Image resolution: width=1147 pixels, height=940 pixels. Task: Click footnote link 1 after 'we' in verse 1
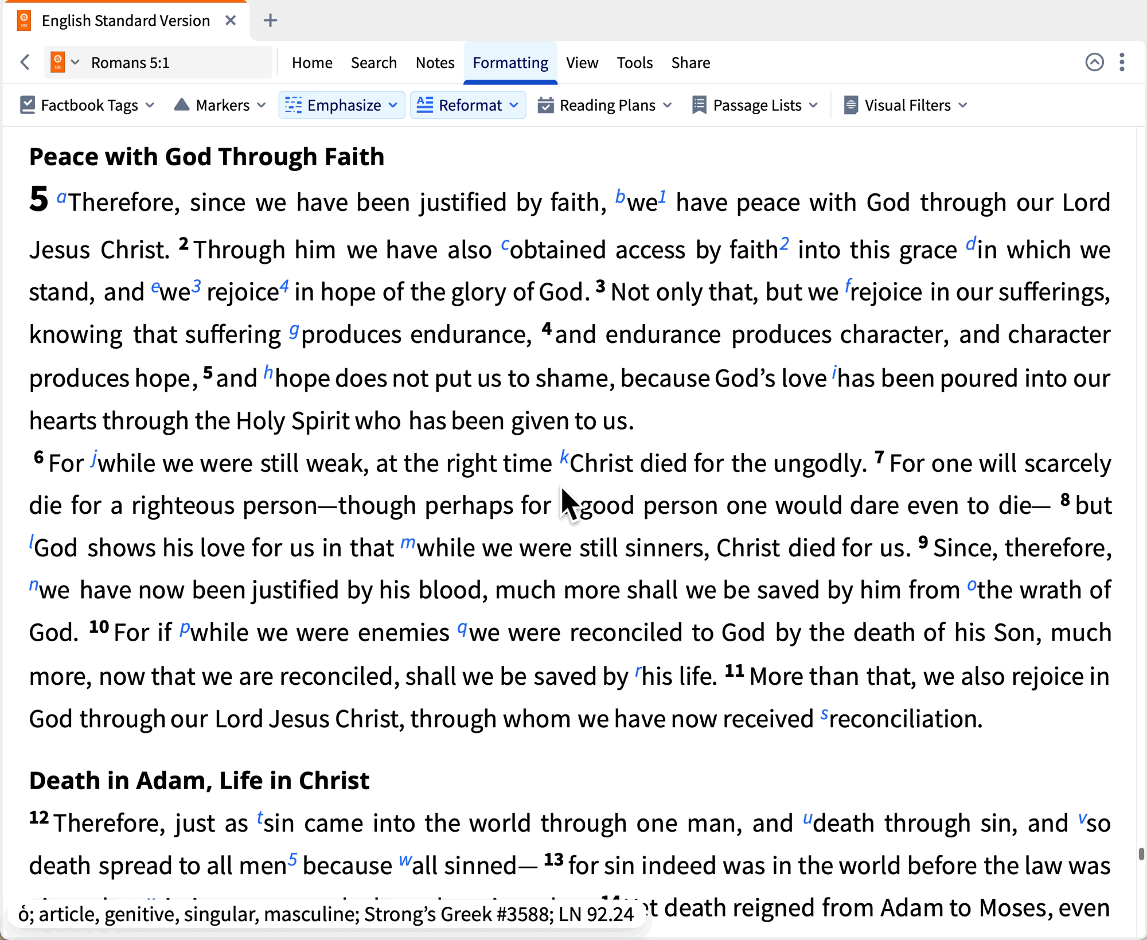662,196
